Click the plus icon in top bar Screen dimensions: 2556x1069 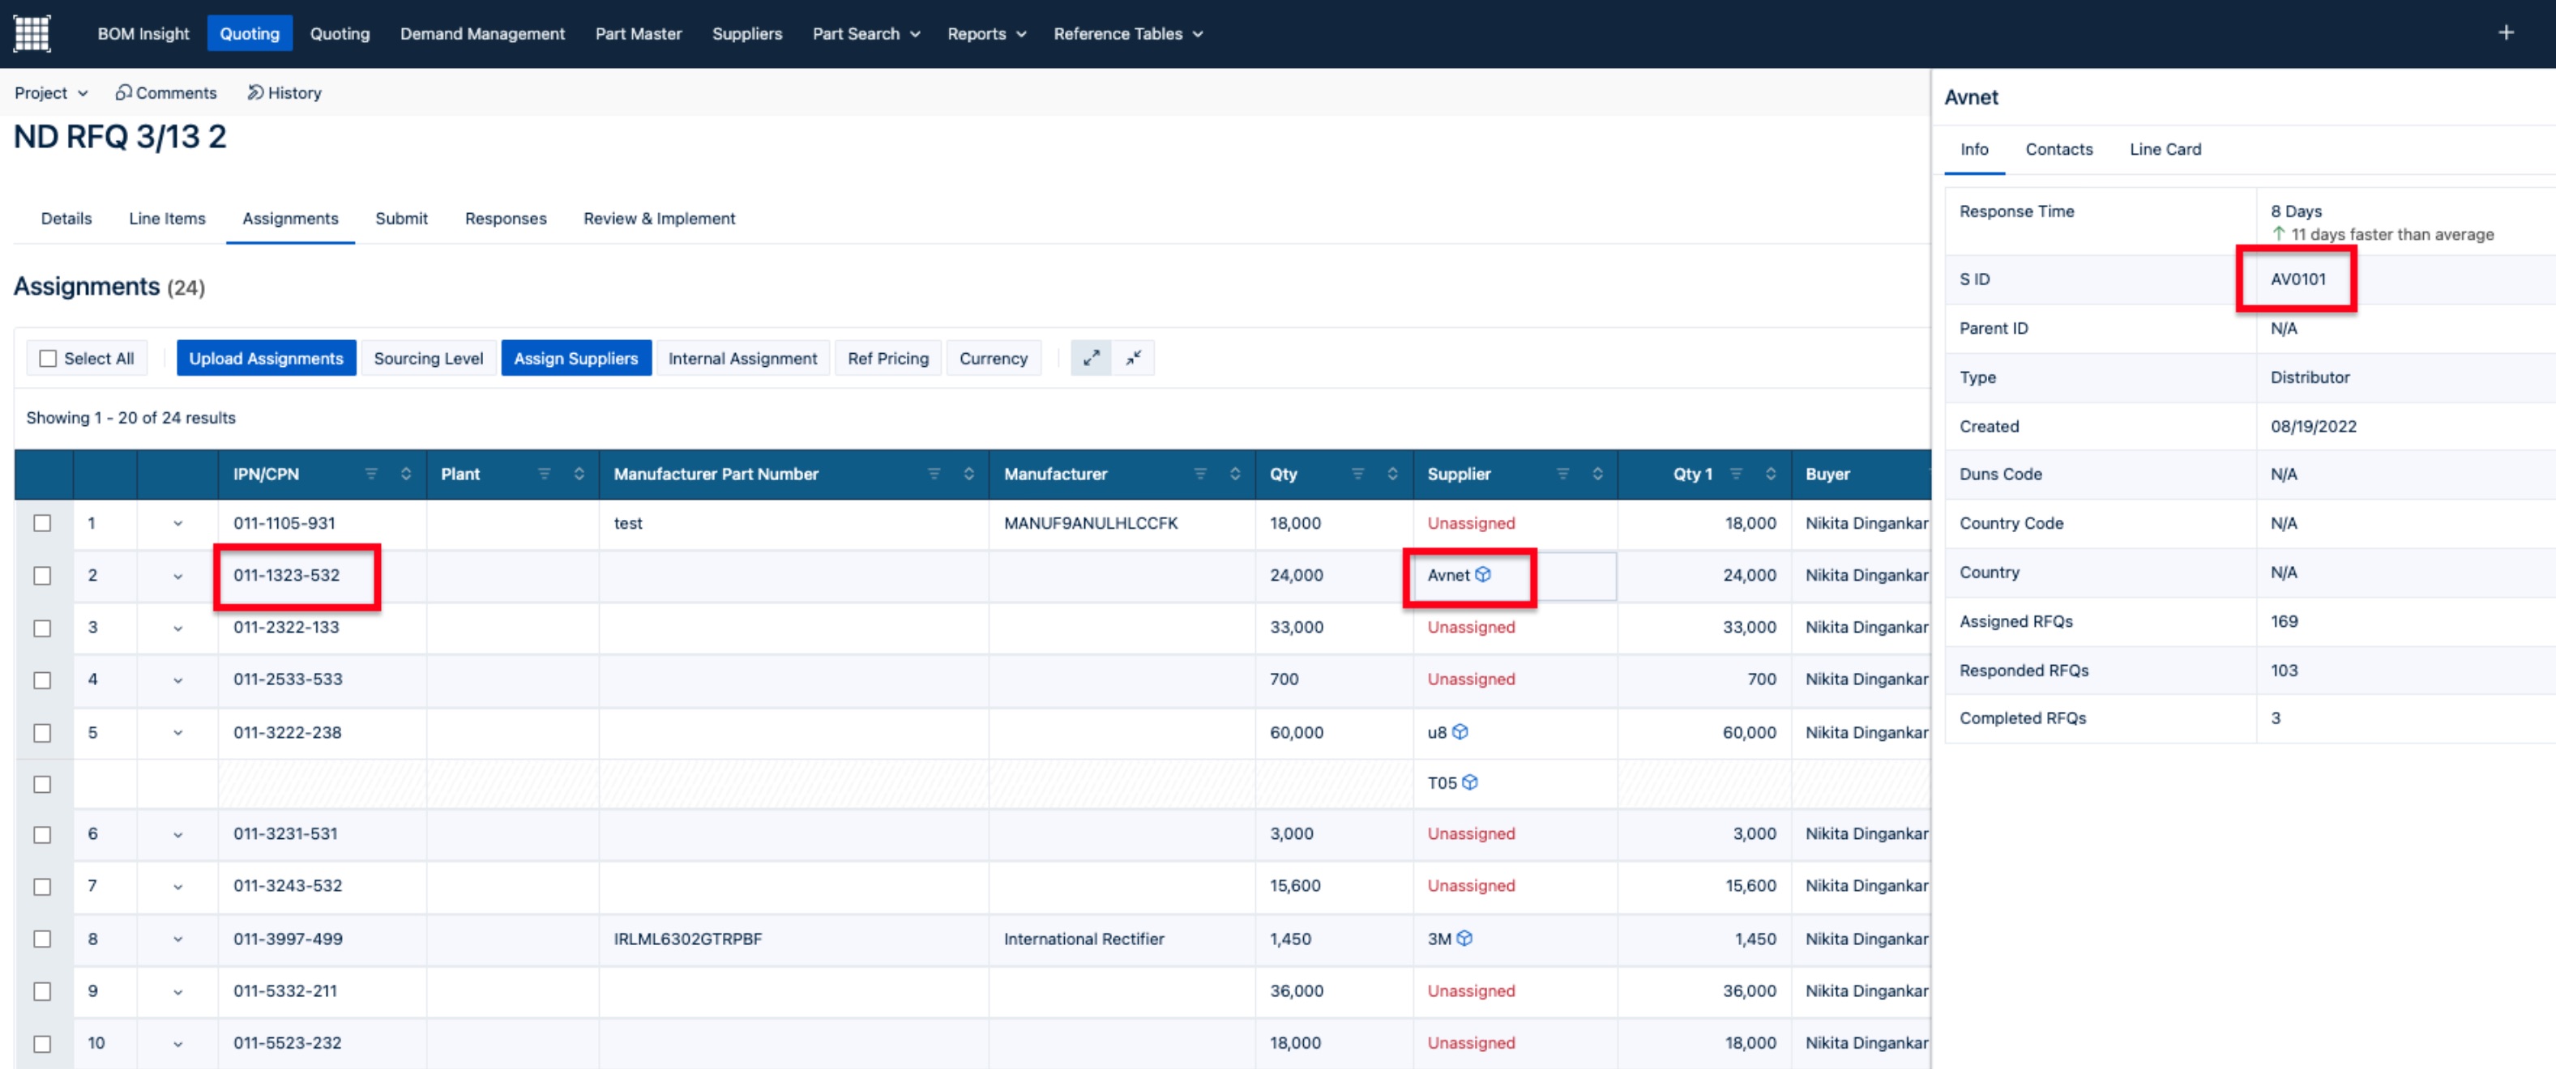[x=2506, y=32]
